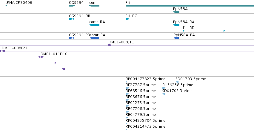Viewport: 254px width, 131px height.
Task: Select the comr-RA transcript glyph
Action: click(x=94, y=25)
